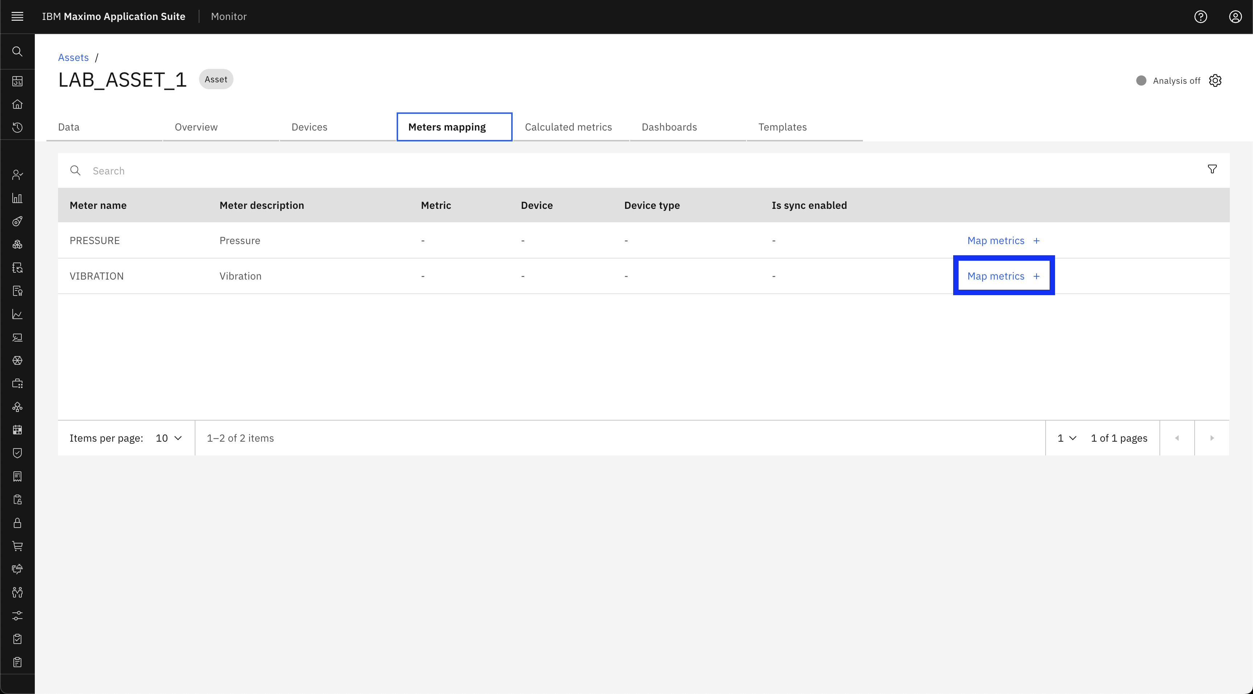Click the Vibration description cell

240,276
